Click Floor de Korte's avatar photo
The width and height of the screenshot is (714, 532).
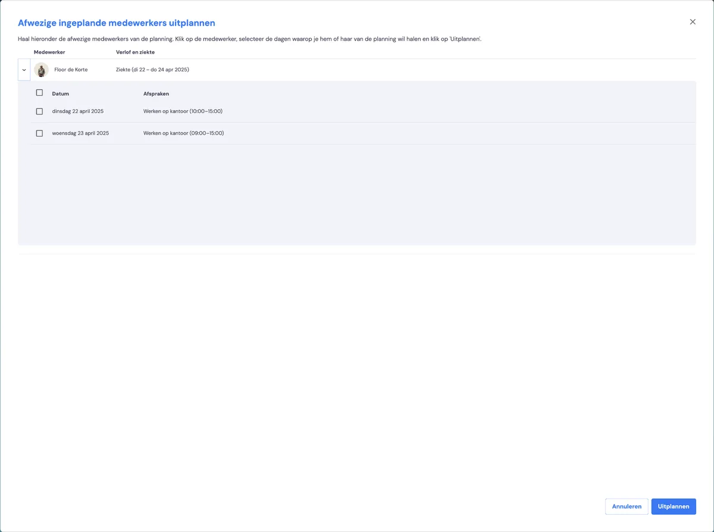(x=41, y=70)
